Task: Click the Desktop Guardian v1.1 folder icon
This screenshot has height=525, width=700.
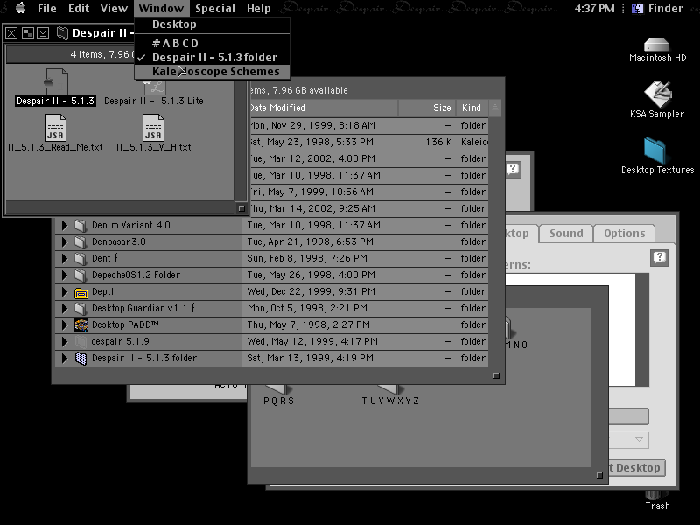Action: pos(80,309)
